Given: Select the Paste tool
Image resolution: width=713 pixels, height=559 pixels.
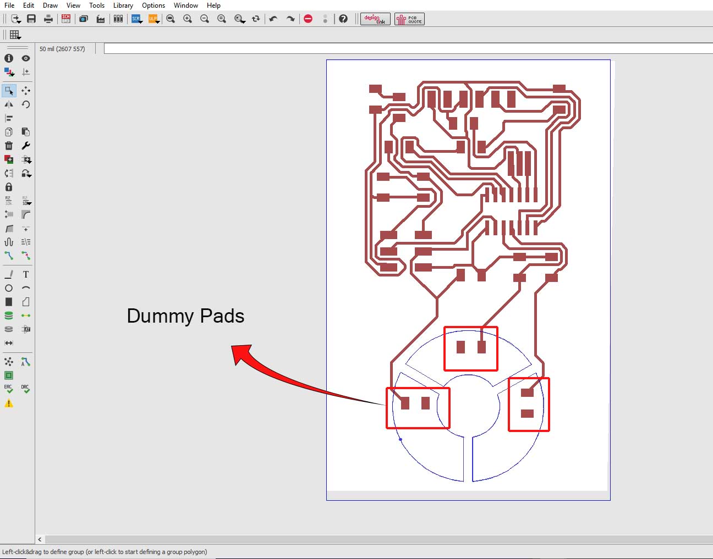Looking at the screenshot, I should 26,132.
